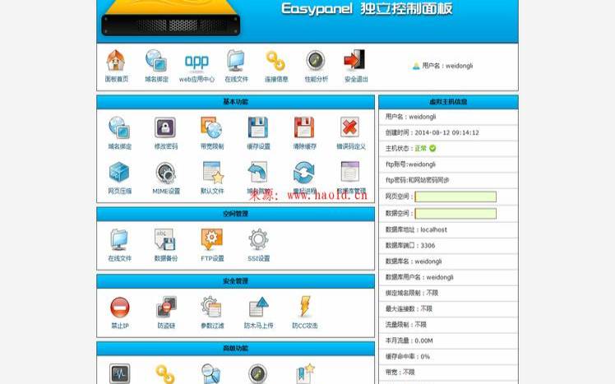
Task: Open 域名绑定 icon in the top toolbar
Action: click(156, 60)
